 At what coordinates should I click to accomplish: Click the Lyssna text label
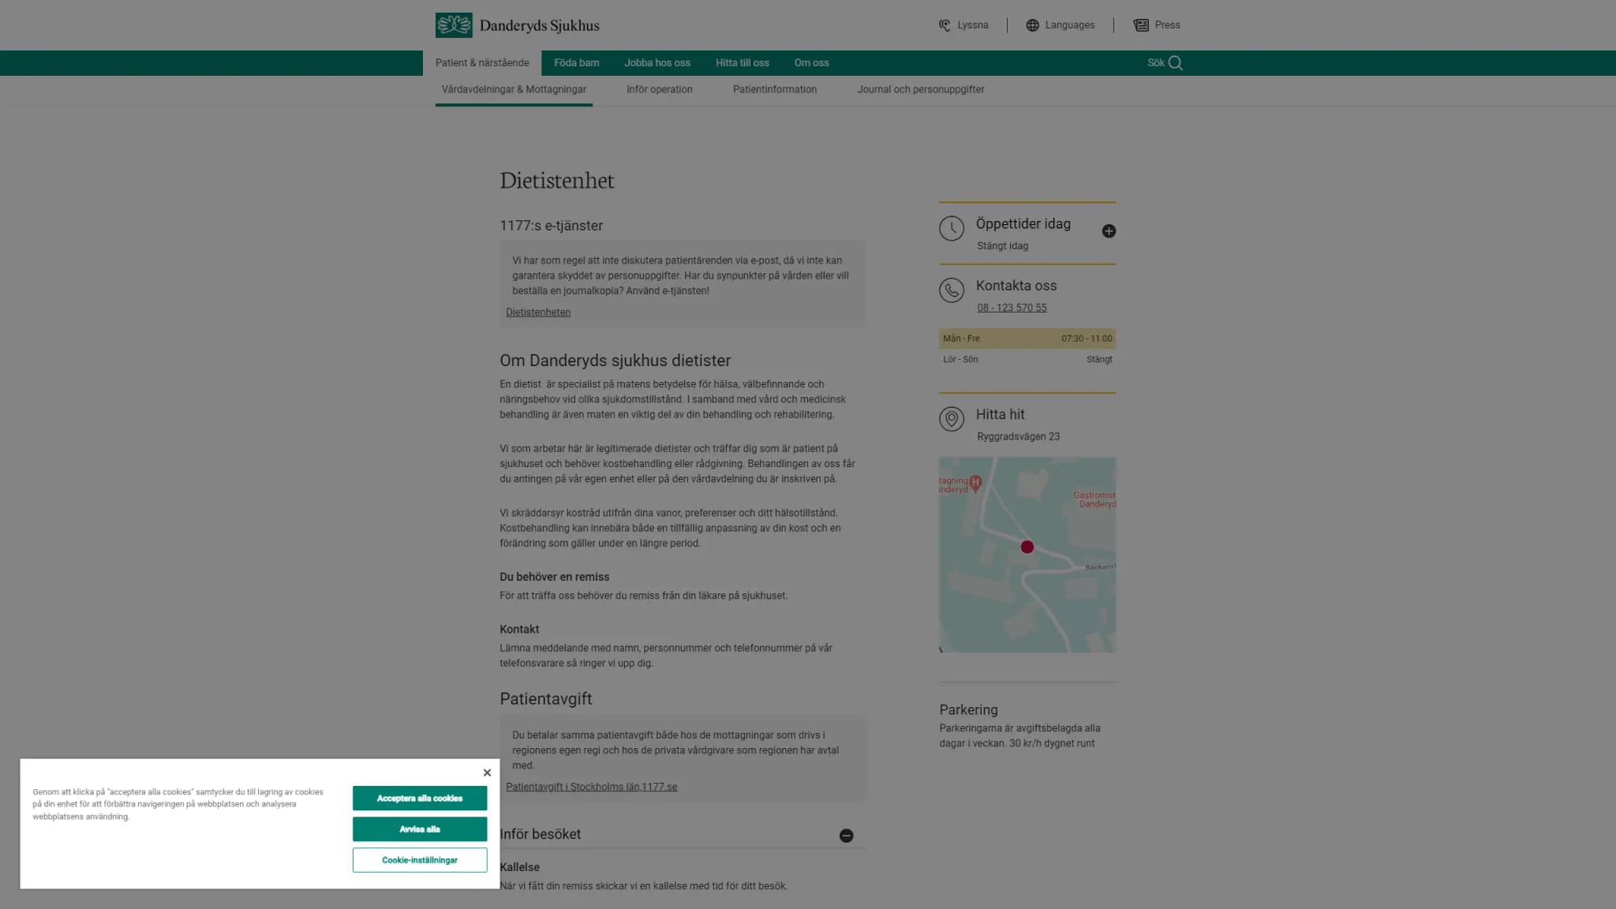(972, 25)
